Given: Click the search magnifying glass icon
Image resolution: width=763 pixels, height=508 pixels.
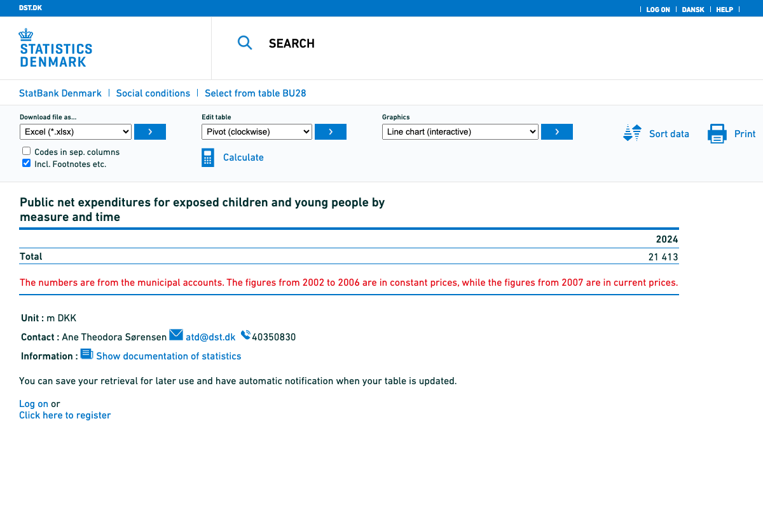Looking at the screenshot, I should [x=245, y=43].
